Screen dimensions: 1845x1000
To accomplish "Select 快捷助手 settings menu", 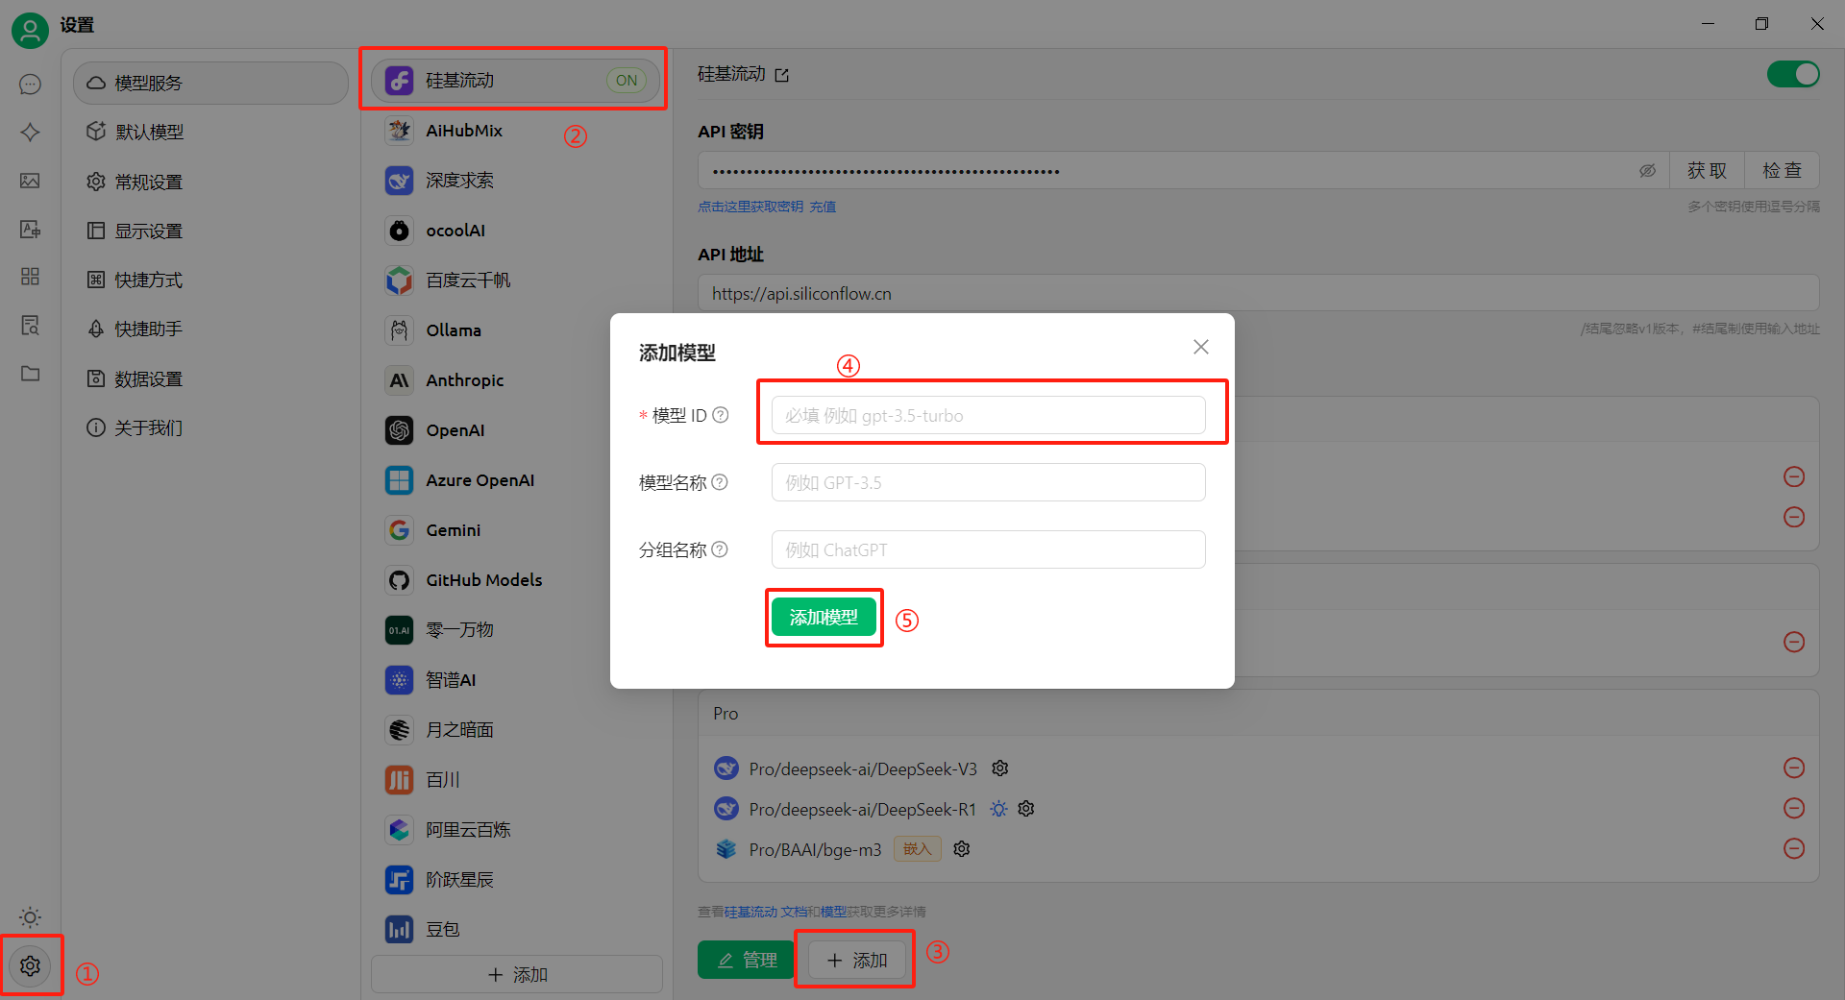I will (210, 329).
